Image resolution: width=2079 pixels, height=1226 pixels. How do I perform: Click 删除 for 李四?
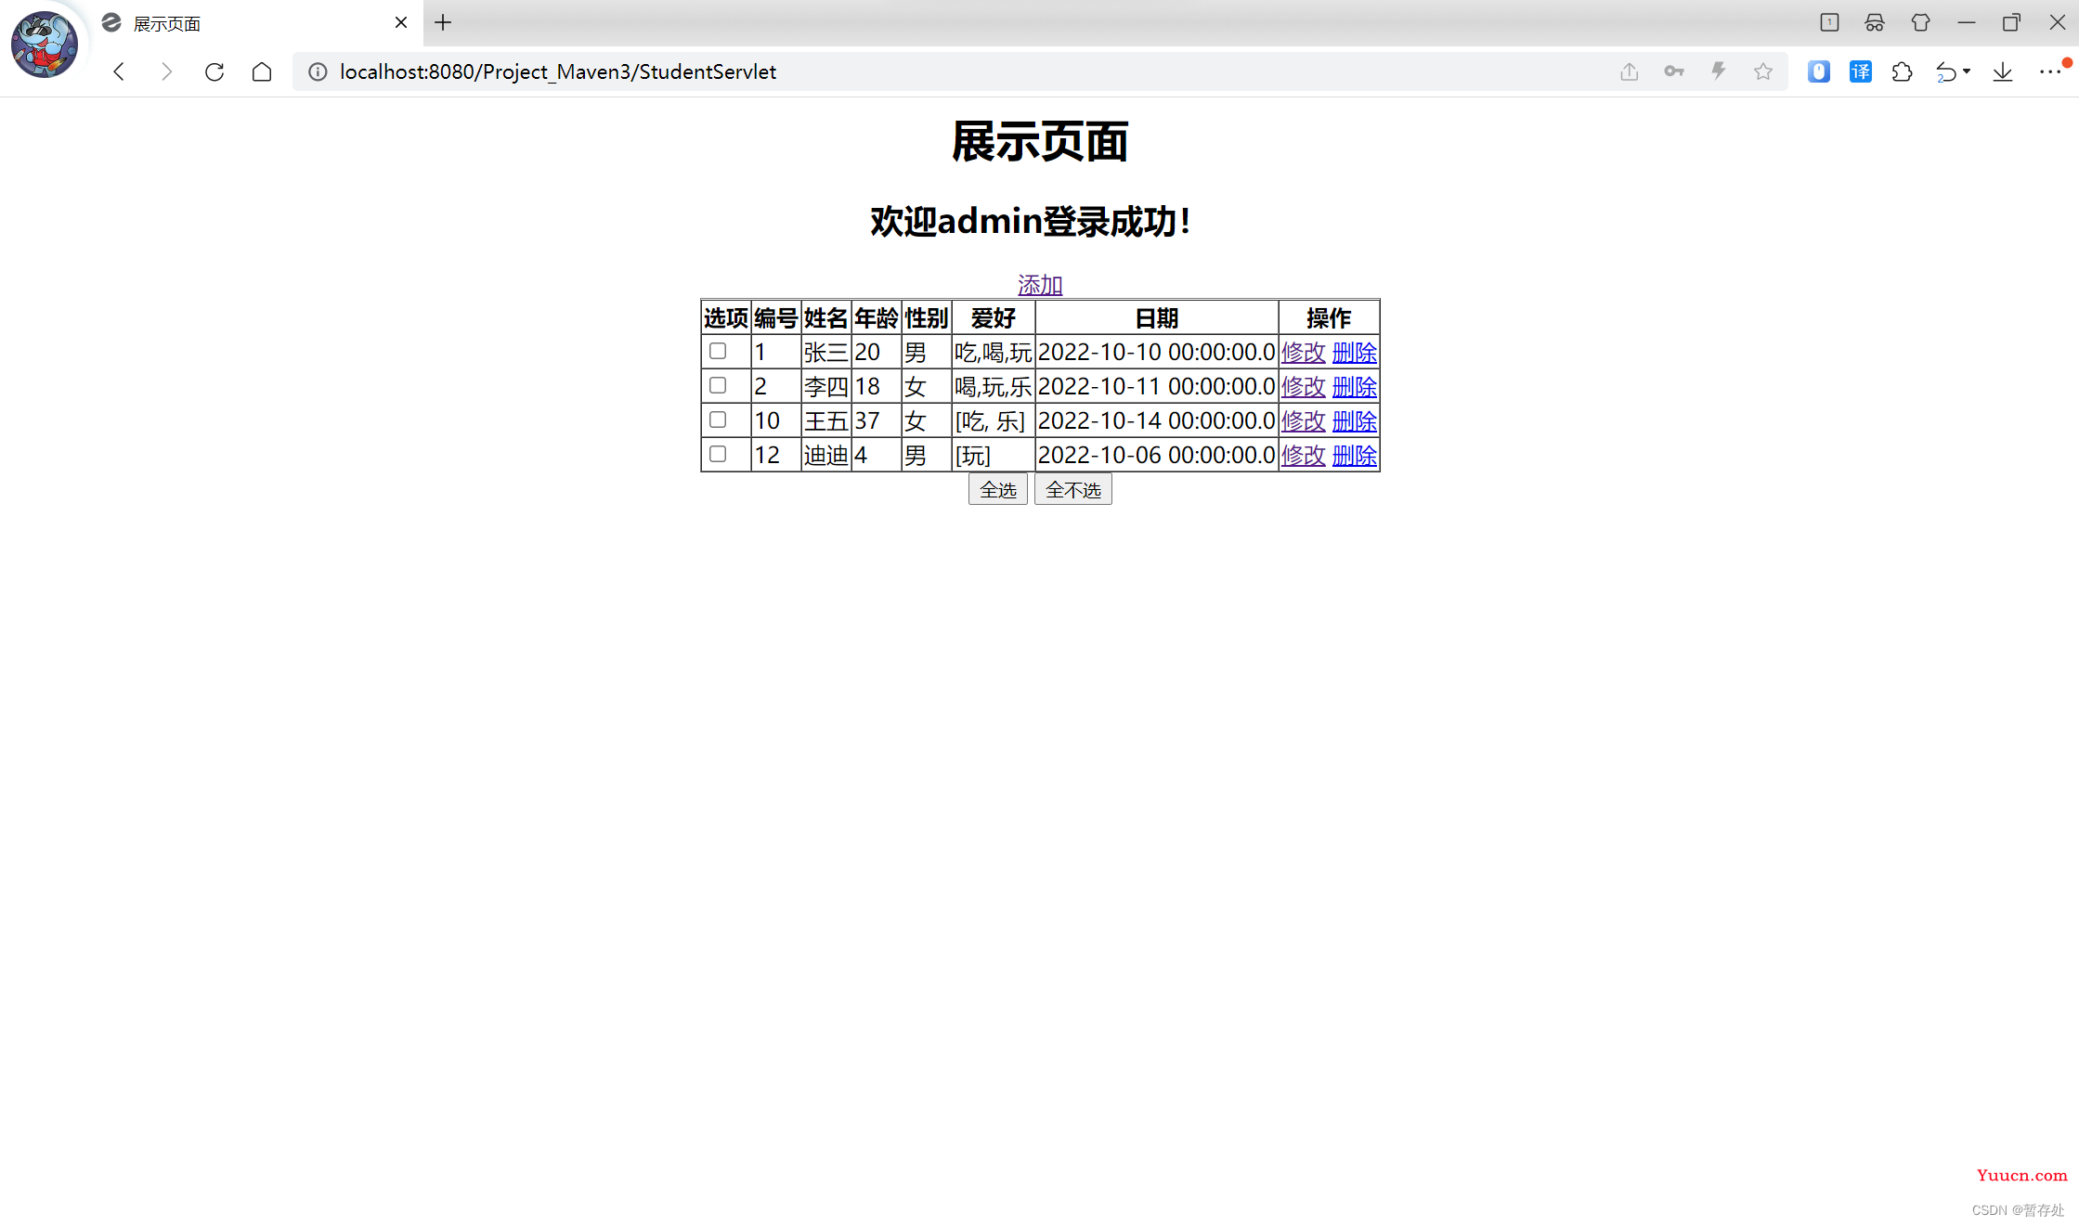click(1355, 387)
